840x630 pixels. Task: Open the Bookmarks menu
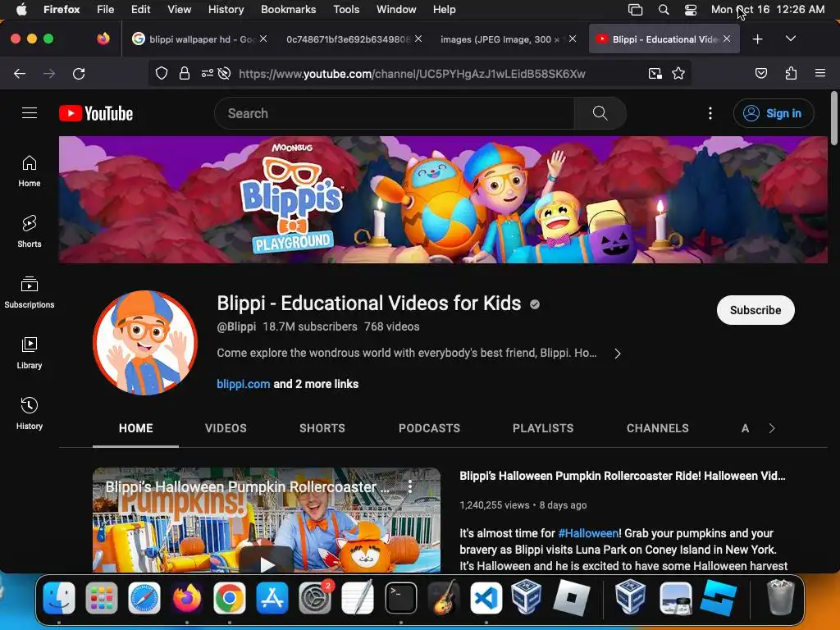(x=288, y=9)
